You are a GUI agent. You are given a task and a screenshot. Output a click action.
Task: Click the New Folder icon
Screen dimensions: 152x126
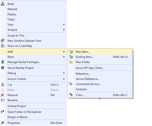point(71,62)
